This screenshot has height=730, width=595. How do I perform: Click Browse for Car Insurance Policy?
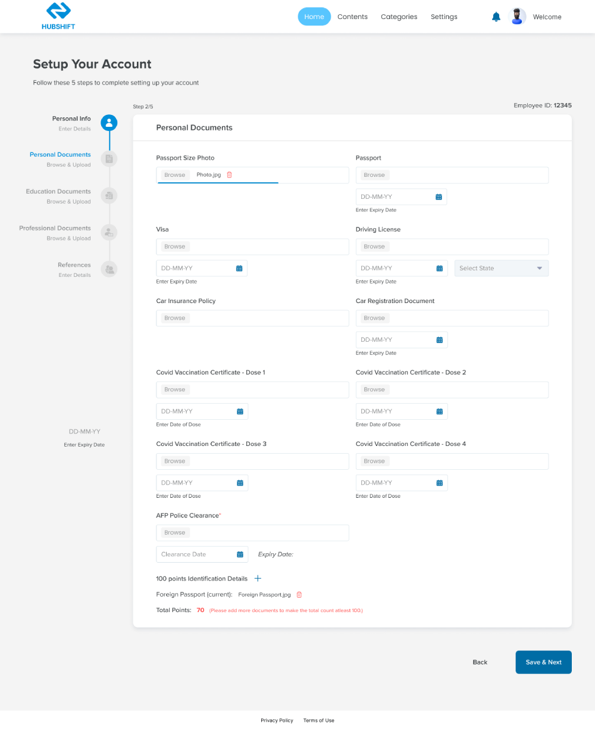coord(175,318)
